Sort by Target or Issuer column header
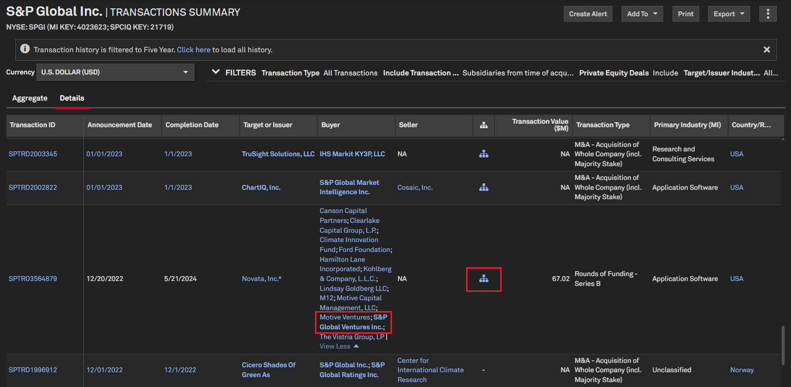 point(268,125)
